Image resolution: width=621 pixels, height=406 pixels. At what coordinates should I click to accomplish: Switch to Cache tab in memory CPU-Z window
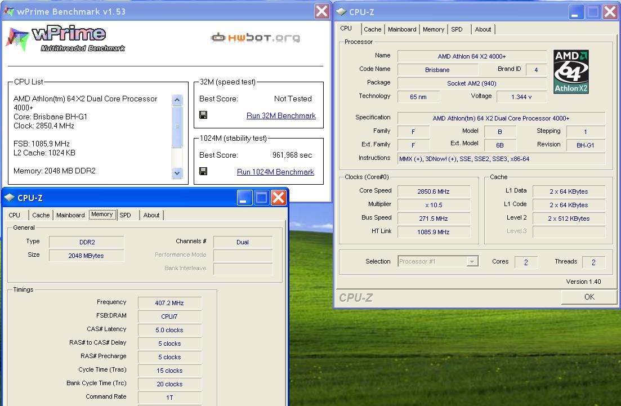tap(41, 215)
